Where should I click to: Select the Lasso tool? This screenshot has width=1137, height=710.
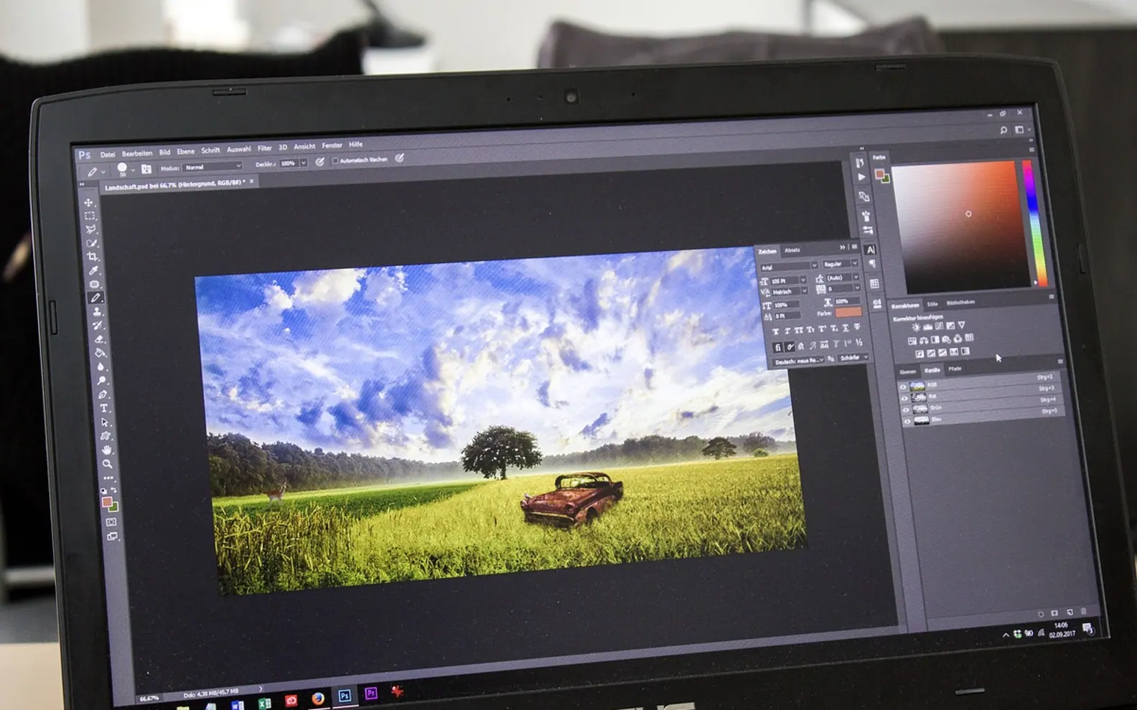click(x=90, y=229)
